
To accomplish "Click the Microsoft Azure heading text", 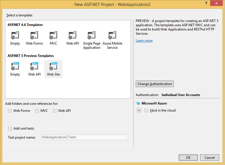I will 154,103.
